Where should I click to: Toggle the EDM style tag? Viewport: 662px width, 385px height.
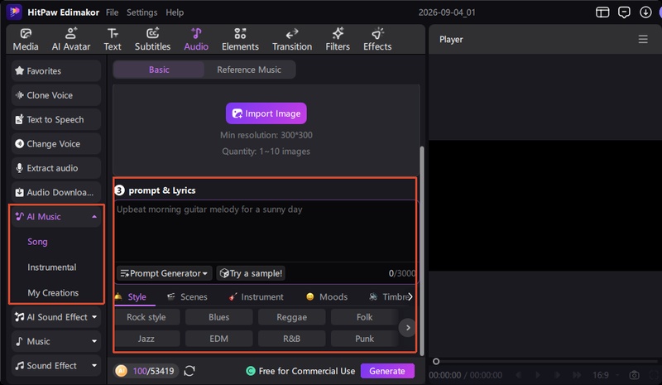coord(218,339)
